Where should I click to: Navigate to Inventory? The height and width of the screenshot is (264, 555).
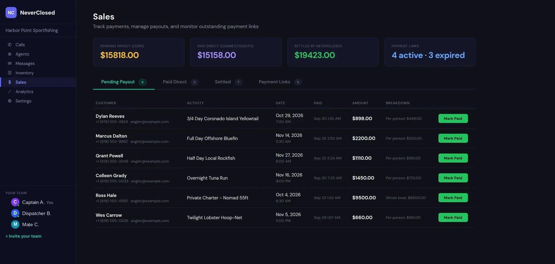38,73
